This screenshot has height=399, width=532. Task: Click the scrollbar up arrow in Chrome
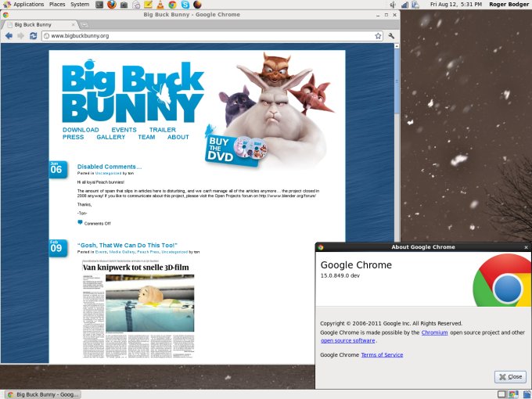[397, 46]
